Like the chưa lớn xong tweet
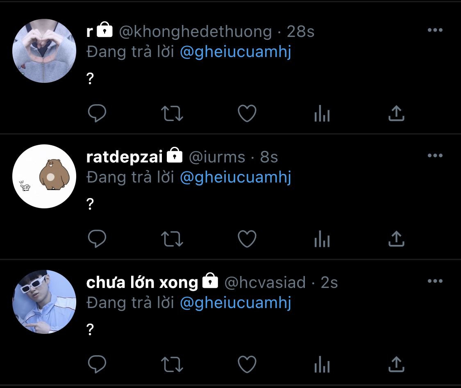The width and height of the screenshot is (461, 388). click(247, 364)
